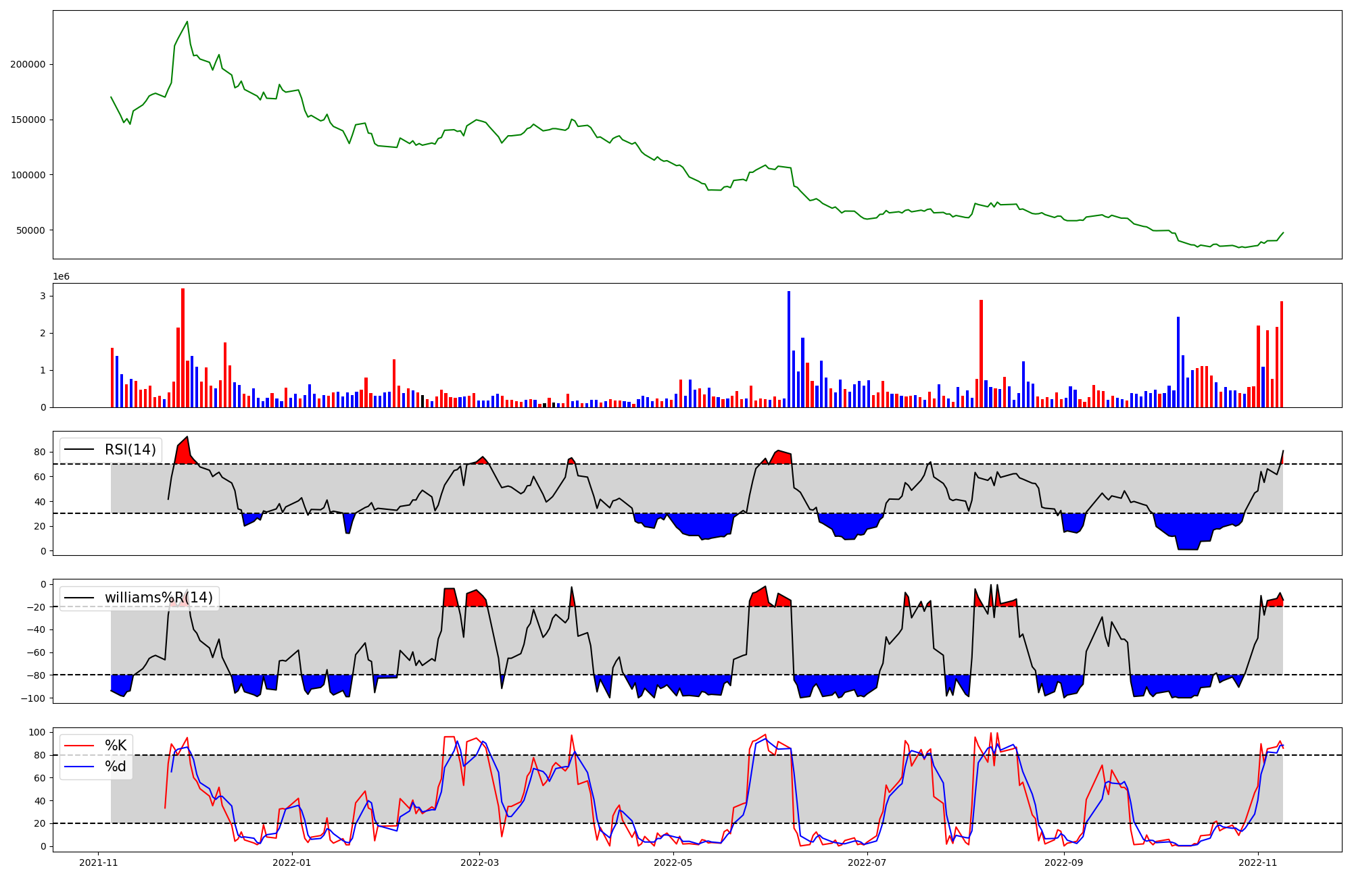Screen dimensions: 1352x878
Task: Click the -100 tick on Williams %R axis
Action: (x=34, y=698)
